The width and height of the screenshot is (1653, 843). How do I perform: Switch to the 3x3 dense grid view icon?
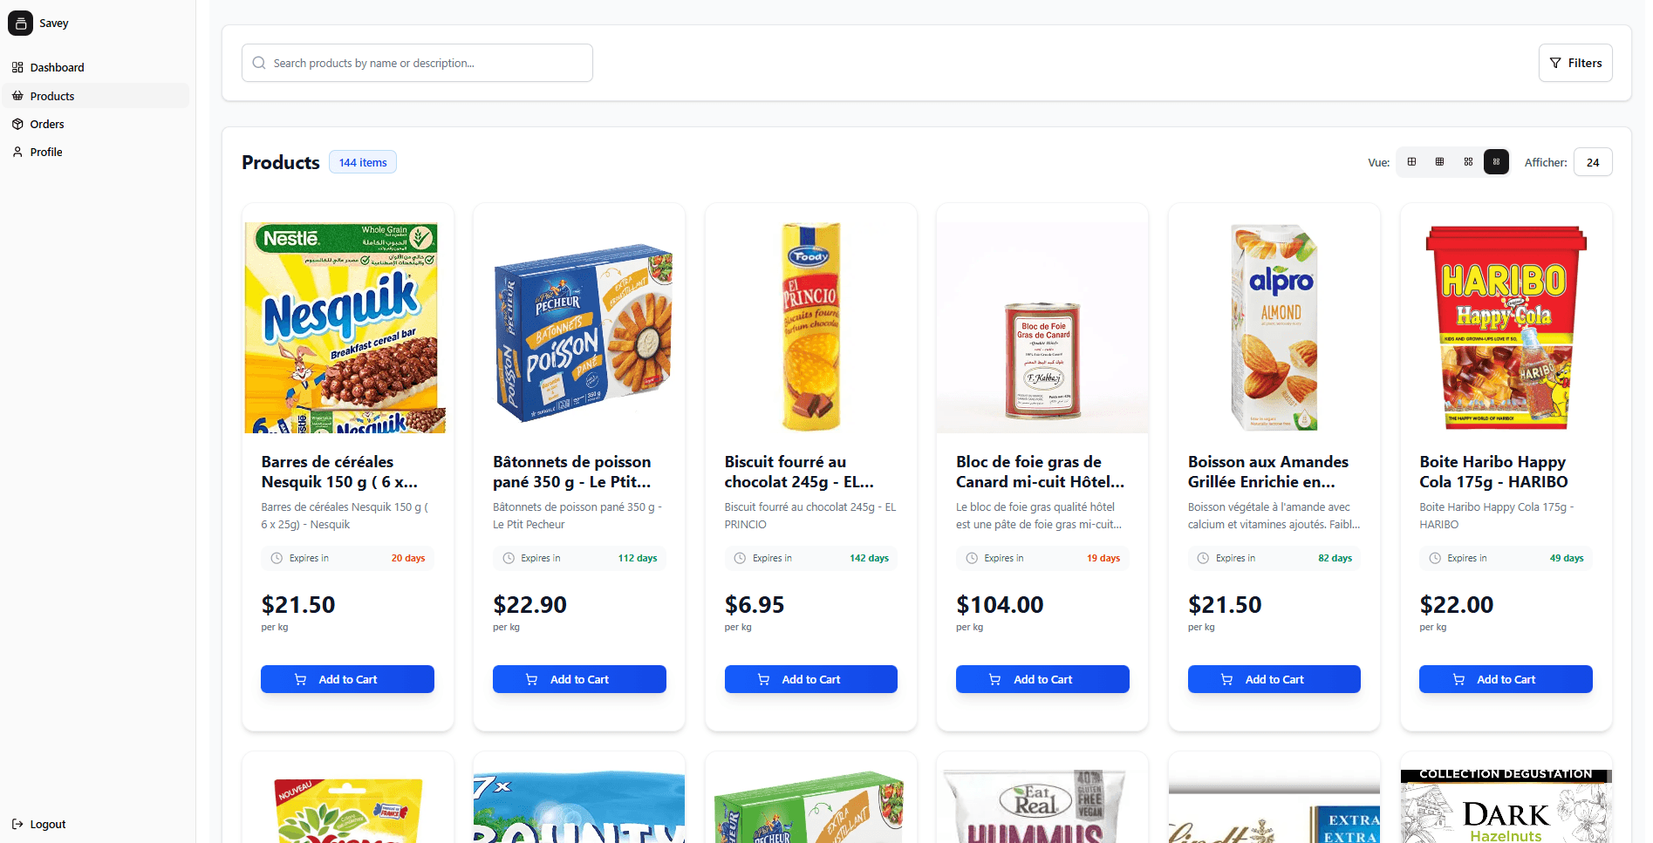[1439, 162]
